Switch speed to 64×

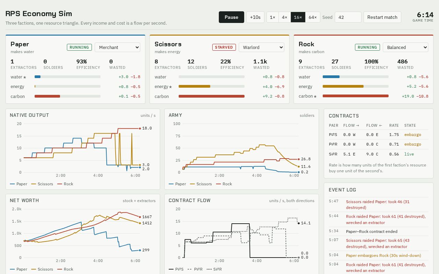(x=312, y=17)
